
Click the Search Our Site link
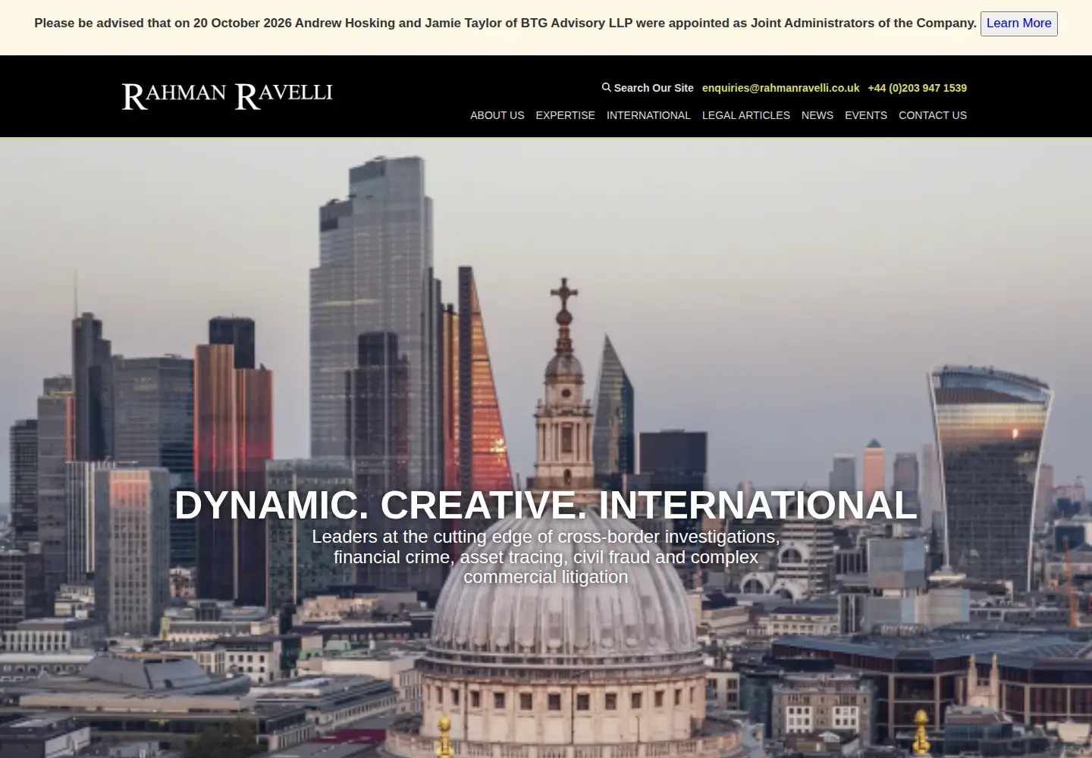[x=648, y=88]
